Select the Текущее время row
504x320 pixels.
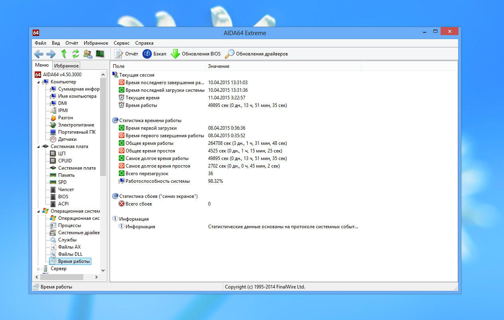click(284, 98)
